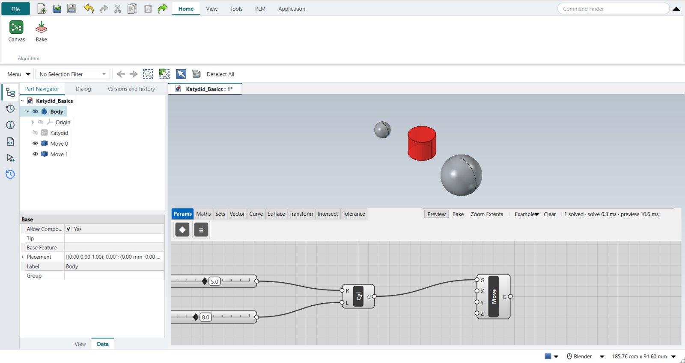Click Zoom Extents in canvas bar
The image size is (685, 363).
[487, 214]
